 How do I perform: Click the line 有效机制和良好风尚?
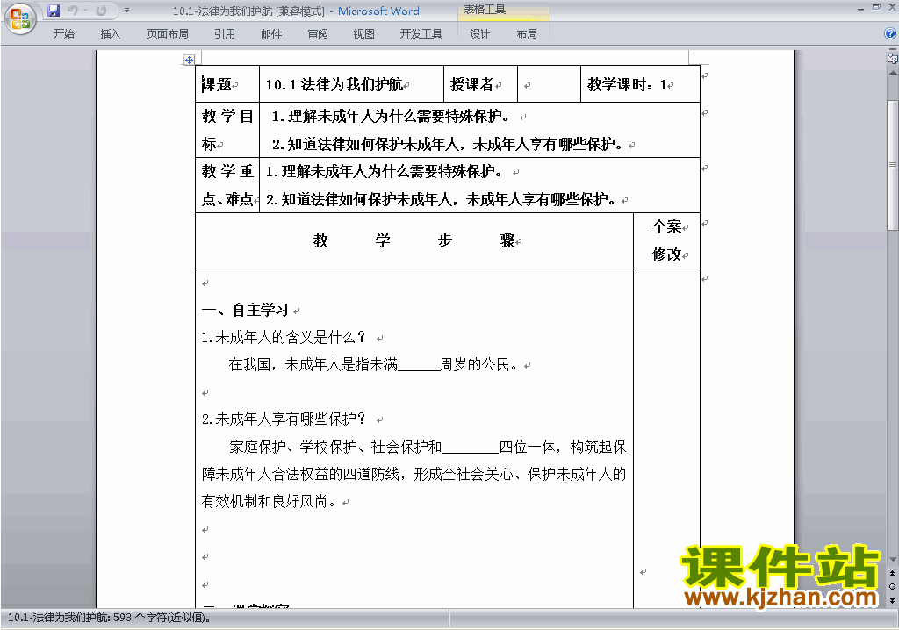click(269, 502)
